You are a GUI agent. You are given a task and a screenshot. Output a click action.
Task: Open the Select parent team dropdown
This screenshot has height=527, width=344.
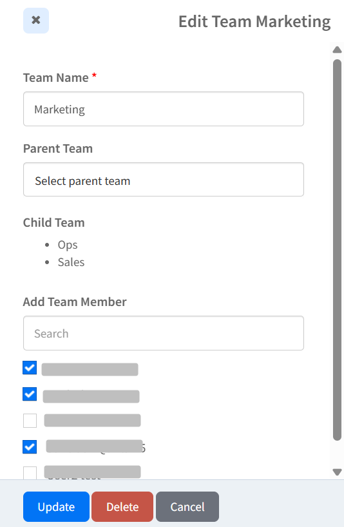[x=164, y=180]
